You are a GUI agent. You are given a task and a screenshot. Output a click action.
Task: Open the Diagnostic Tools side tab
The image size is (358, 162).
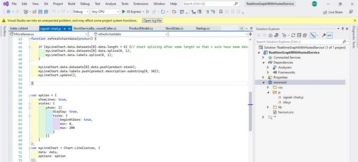[354, 37]
